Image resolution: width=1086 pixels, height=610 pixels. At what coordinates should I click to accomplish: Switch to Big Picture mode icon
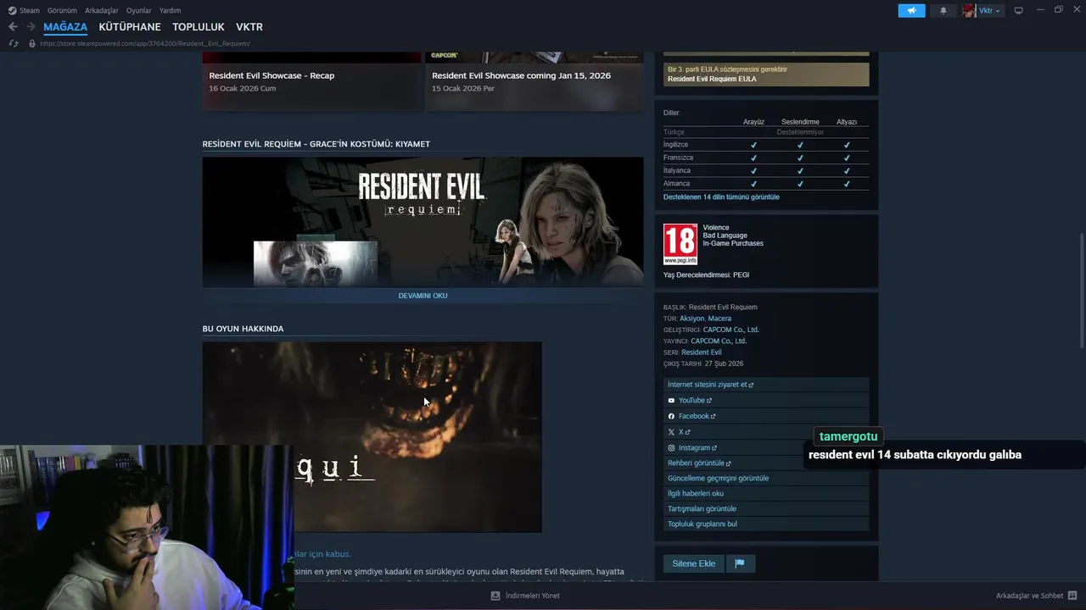(1018, 10)
